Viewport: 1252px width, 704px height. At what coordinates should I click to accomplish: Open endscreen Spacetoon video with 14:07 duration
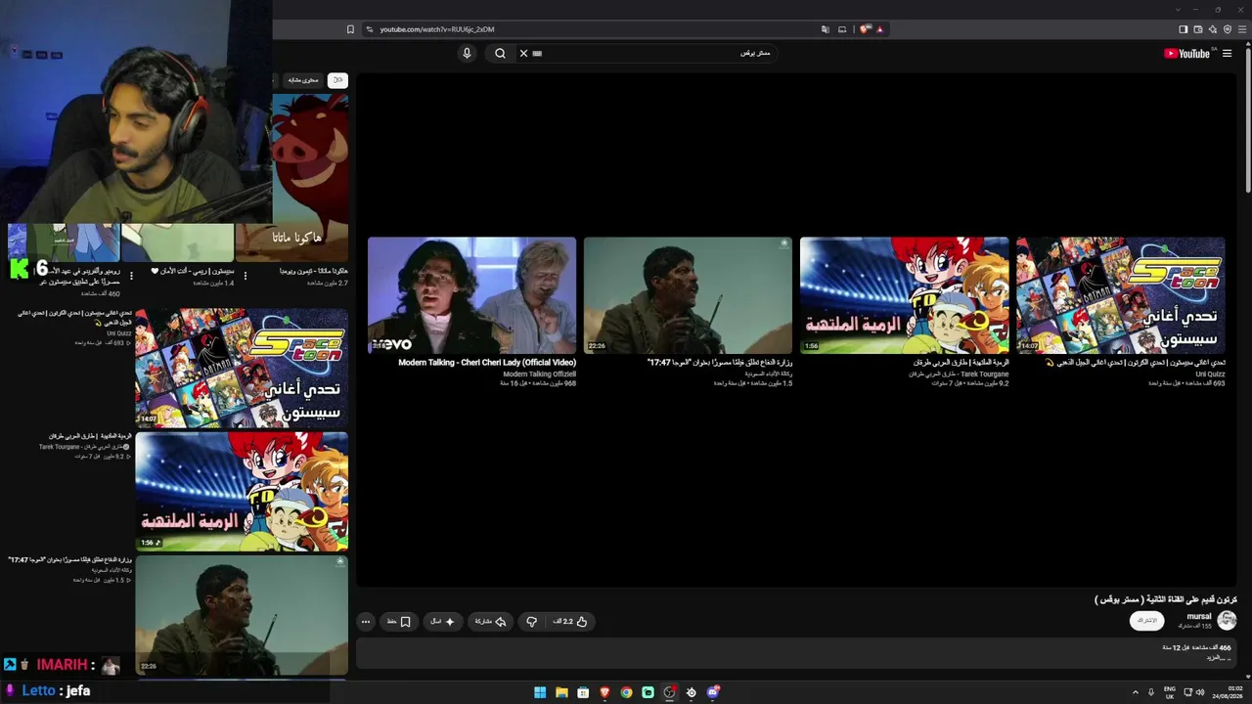[1120, 295]
